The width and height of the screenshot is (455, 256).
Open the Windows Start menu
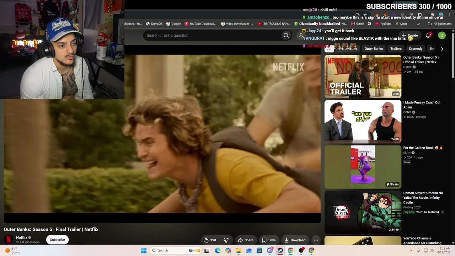pyautogui.click(x=144, y=250)
